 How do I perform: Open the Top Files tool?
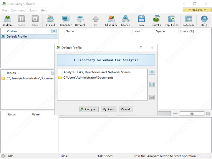pos(172,21)
